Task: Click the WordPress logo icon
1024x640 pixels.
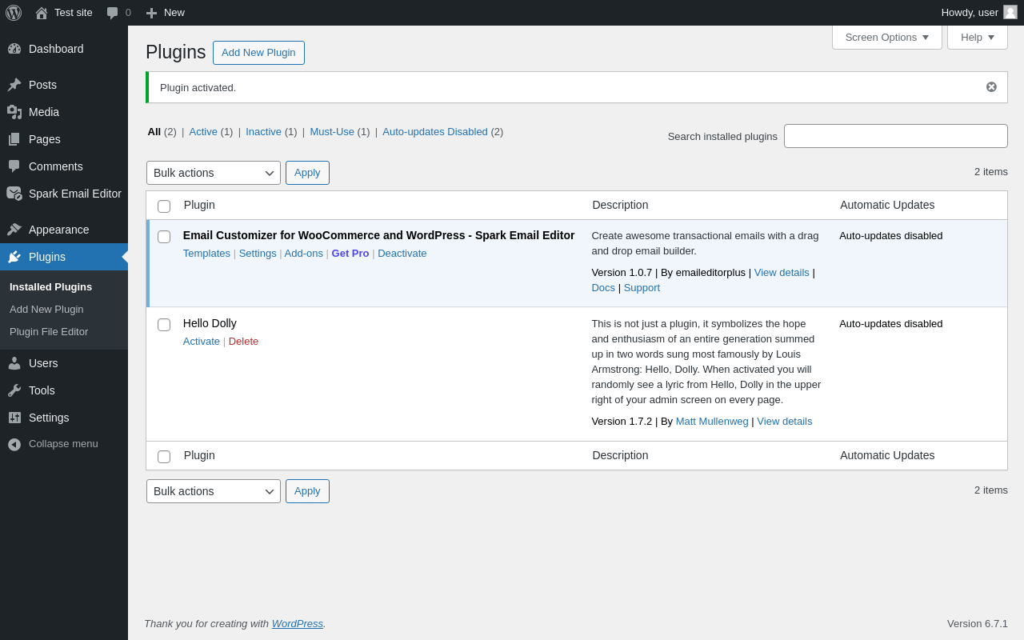Action: (x=14, y=13)
